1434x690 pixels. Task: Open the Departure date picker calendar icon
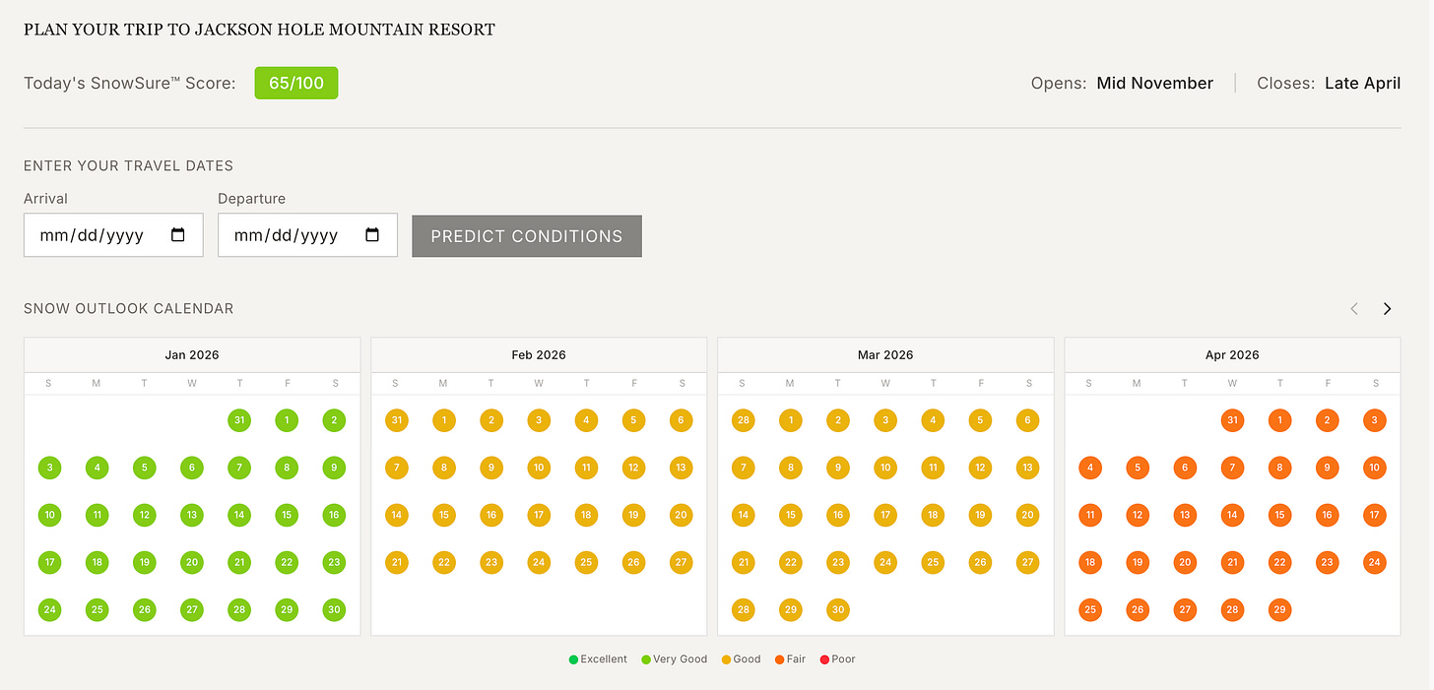pos(372,235)
